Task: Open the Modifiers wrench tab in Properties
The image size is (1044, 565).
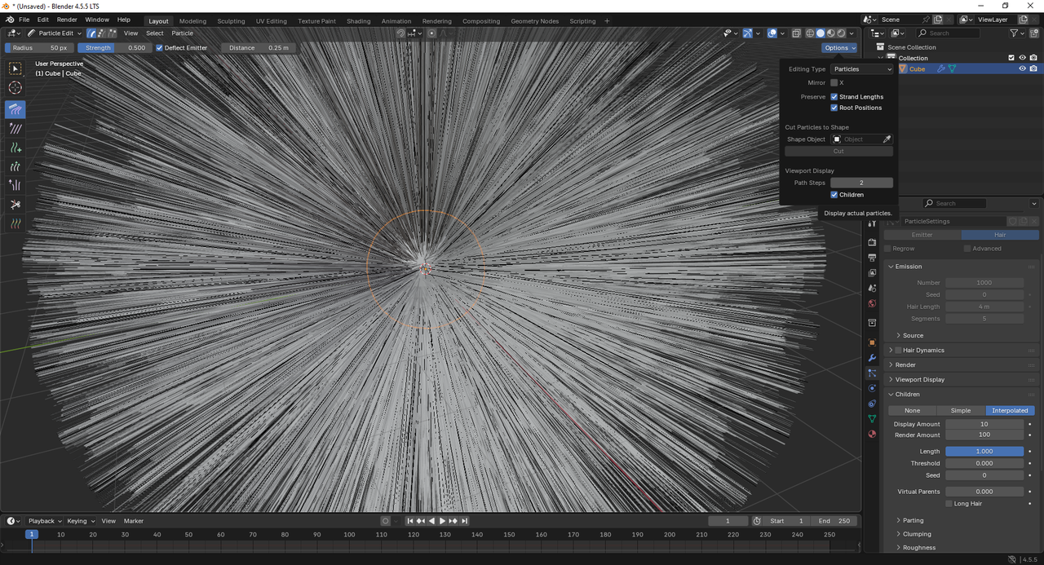Action: tap(872, 358)
